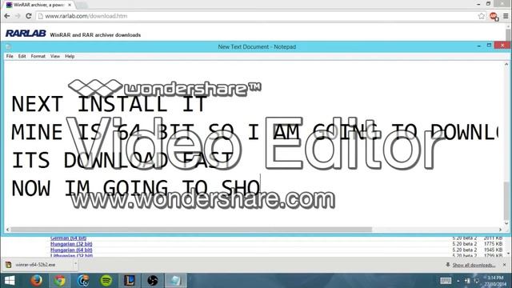Open touch keyboard tray icon
512x288 pixels.
(x=446, y=281)
